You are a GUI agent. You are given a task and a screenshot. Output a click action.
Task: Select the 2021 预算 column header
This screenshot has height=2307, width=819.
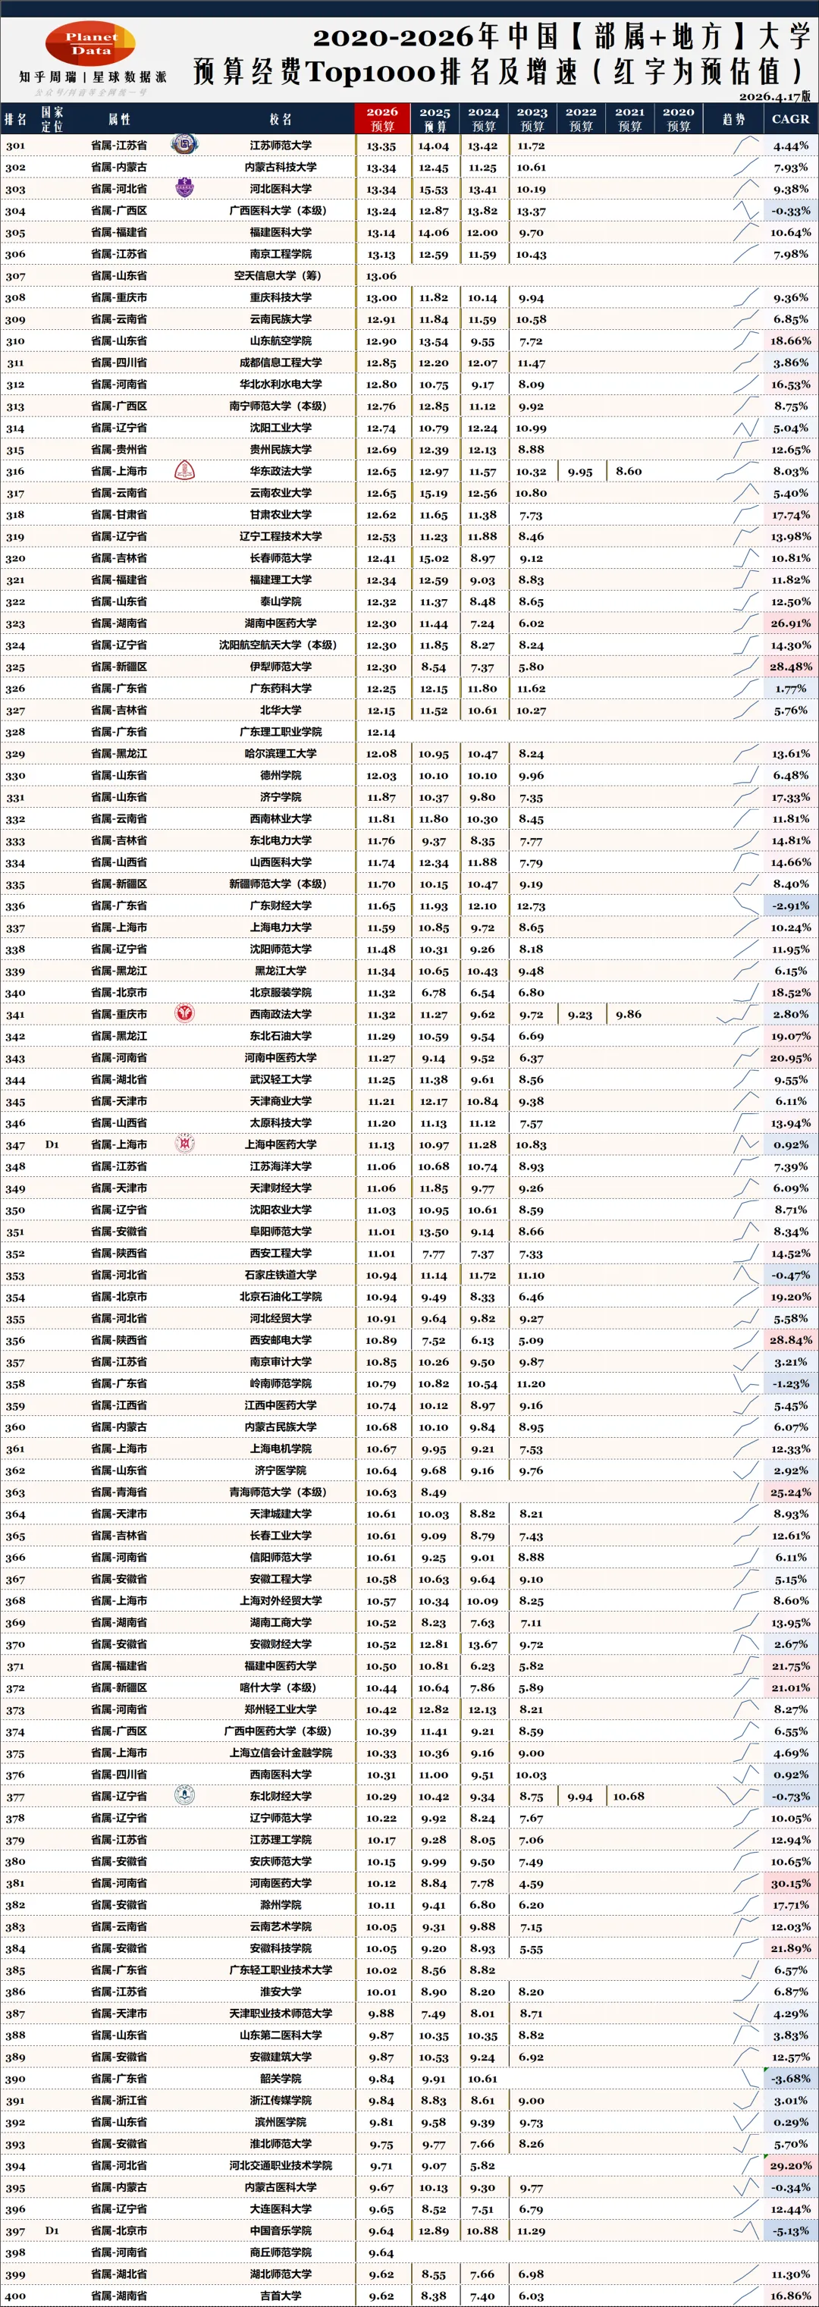(x=629, y=119)
